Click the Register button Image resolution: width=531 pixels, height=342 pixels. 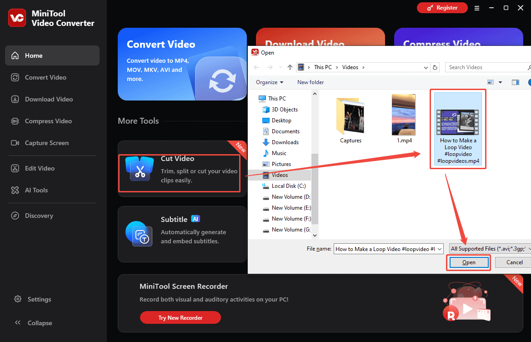[442, 8]
